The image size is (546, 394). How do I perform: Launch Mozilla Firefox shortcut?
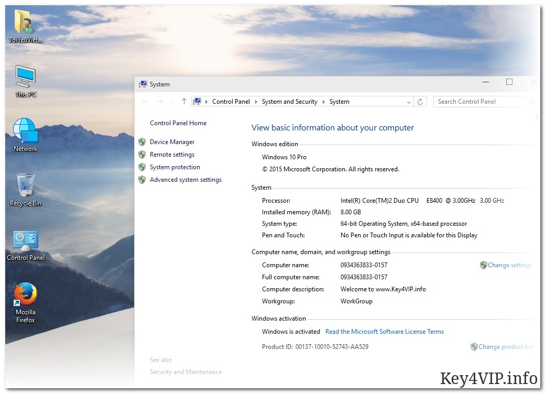[26, 303]
